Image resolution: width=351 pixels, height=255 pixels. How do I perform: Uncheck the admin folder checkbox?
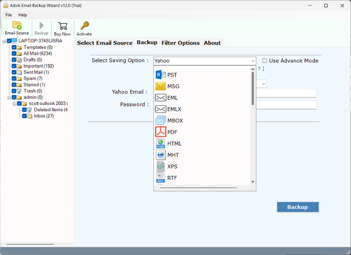[x=14, y=97]
